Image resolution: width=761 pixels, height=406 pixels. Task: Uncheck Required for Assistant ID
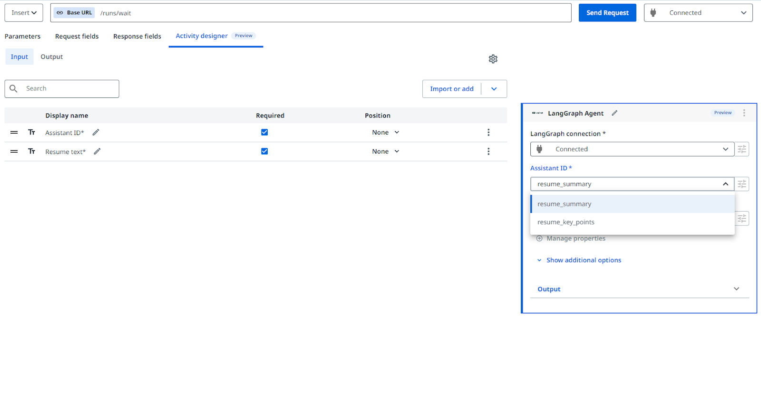click(264, 133)
